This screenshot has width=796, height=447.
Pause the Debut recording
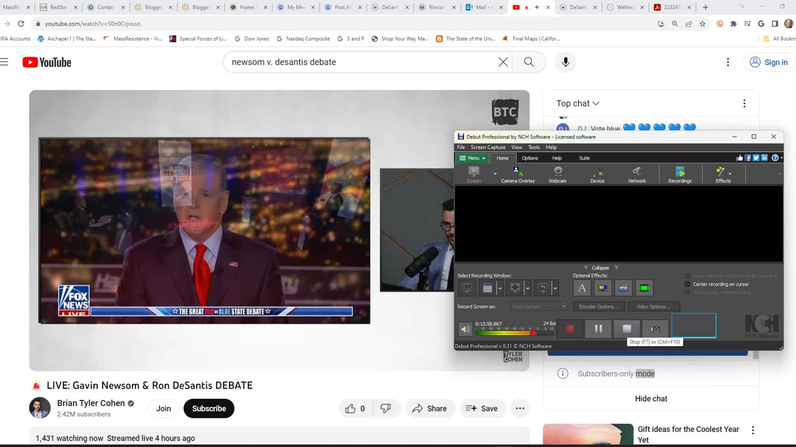[598, 329]
